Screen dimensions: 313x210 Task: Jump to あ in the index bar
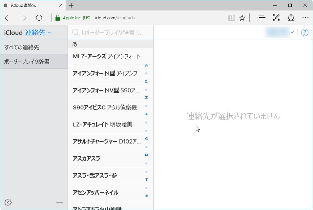146,65
